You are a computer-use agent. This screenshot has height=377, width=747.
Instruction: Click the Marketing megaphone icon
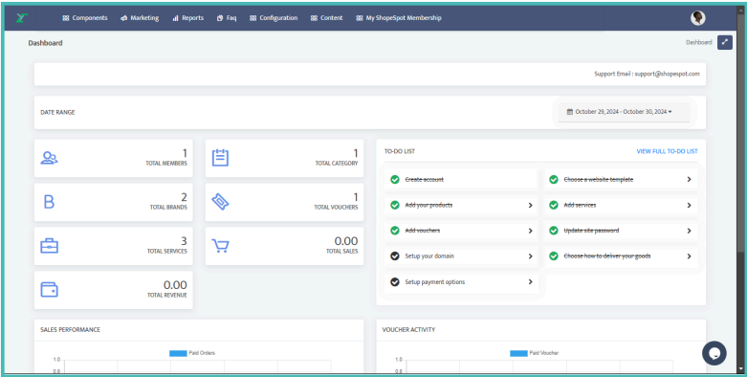(x=124, y=18)
